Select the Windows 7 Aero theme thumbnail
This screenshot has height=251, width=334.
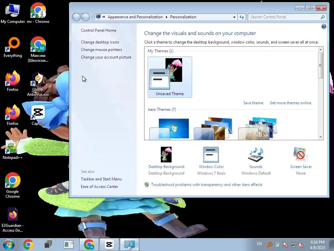(x=169, y=129)
